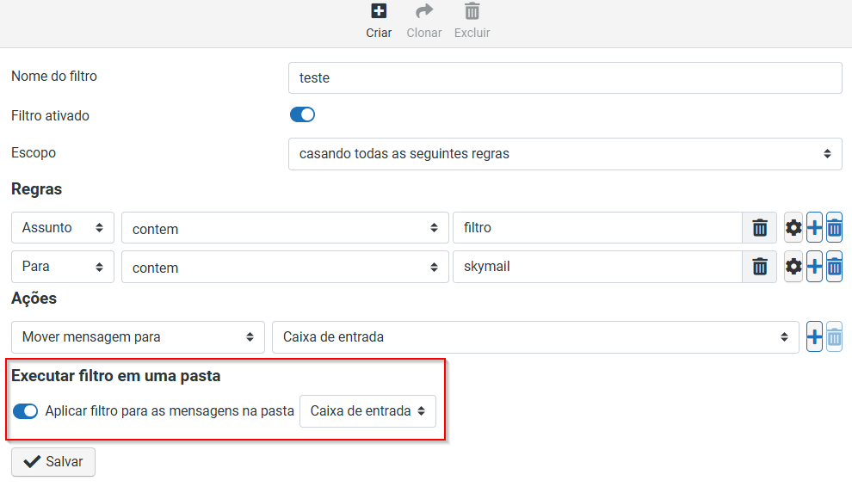852x487 pixels.
Task: Click the Nome do filtro text field
Action: [565, 77]
